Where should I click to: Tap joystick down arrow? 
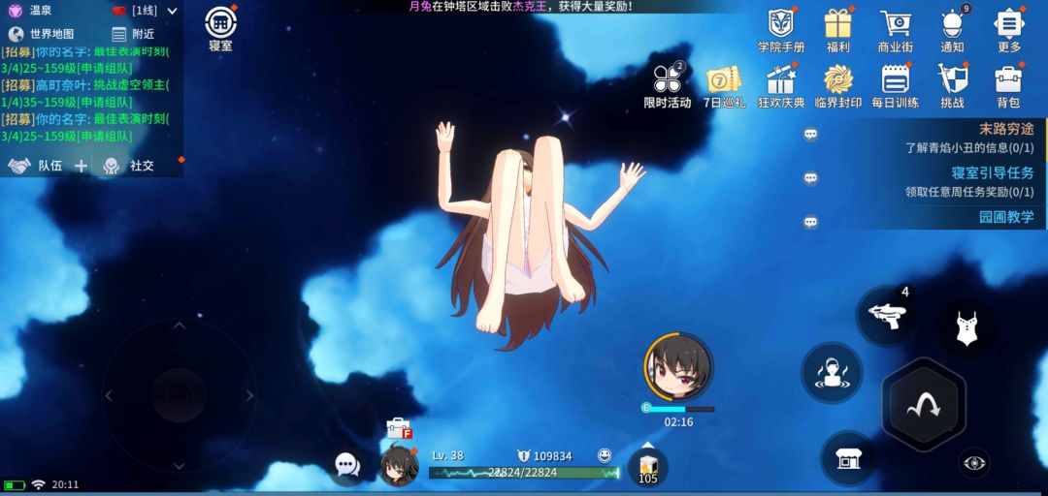click(x=180, y=465)
